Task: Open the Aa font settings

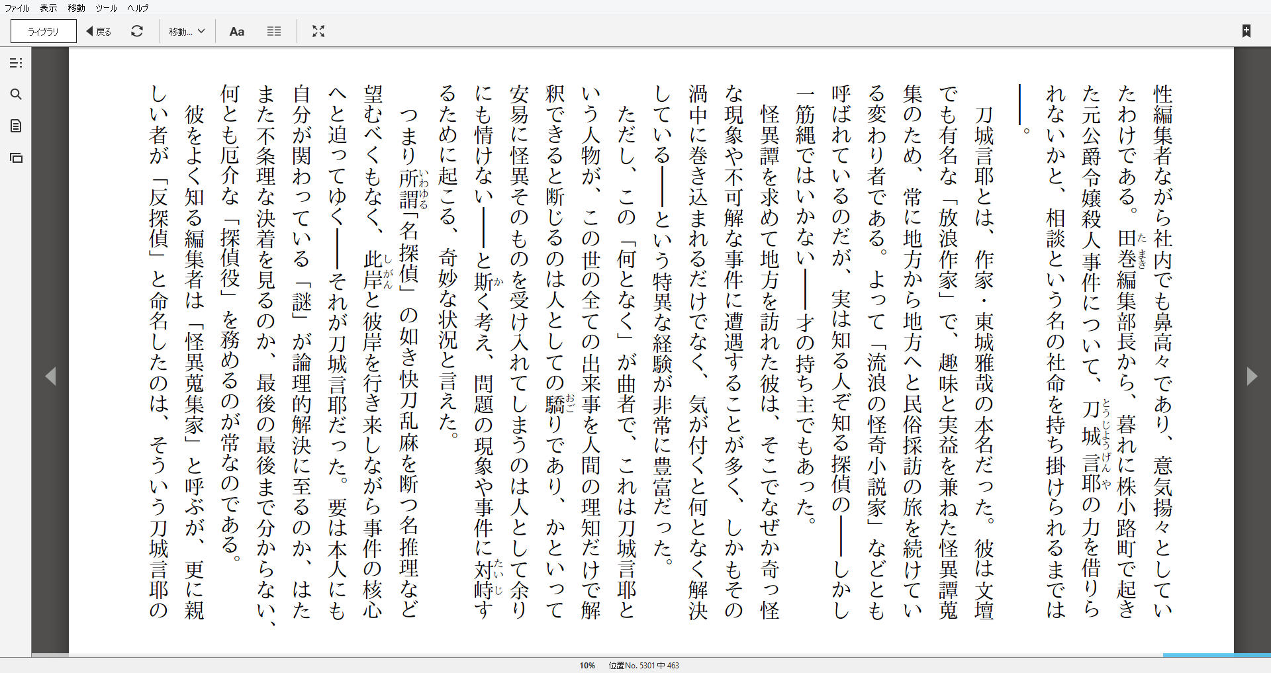Action: click(x=236, y=31)
